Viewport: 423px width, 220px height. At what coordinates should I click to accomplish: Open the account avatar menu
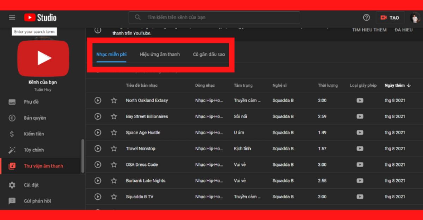pyautogui.click(x=415, y=18)
